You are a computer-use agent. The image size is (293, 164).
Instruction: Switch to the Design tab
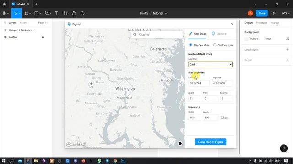(249, 23)
